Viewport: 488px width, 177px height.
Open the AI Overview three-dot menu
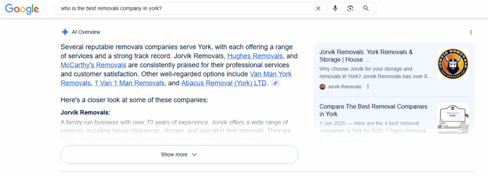[471, 32]
